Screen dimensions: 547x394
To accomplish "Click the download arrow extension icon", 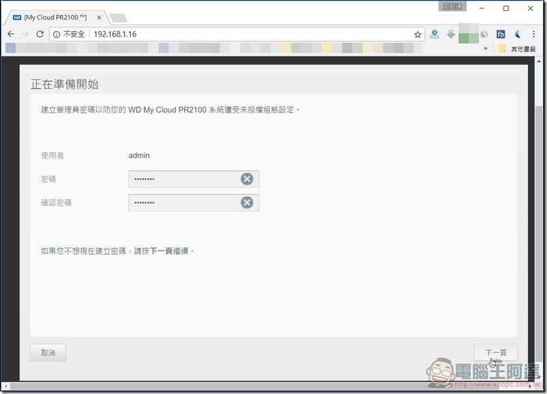I will click(450, 34).
